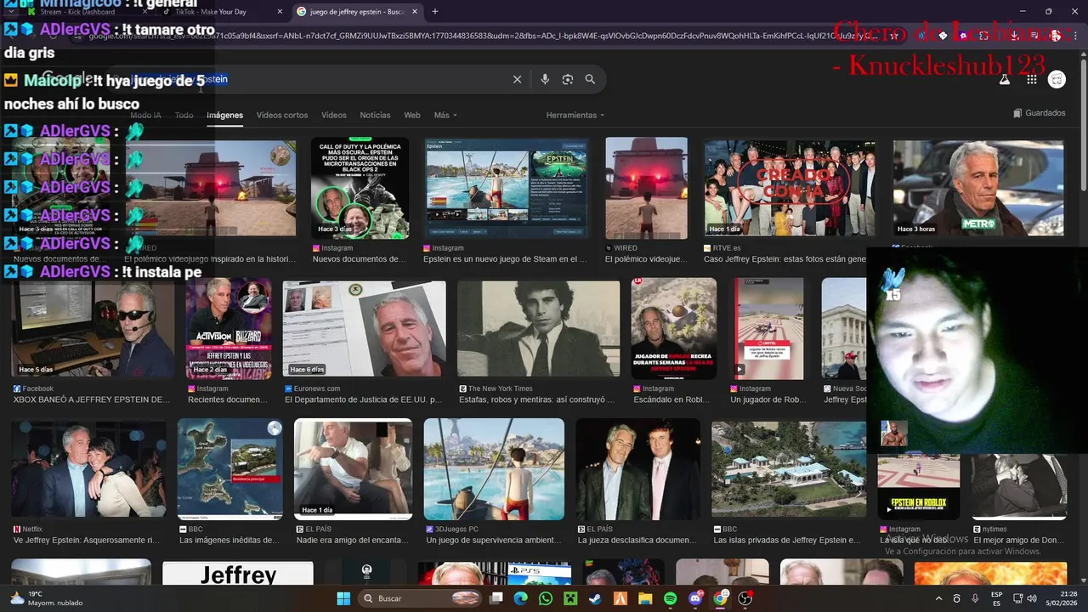Open the volume control in system tray
Screen dimensions: 1088x612
point(1034,598)
